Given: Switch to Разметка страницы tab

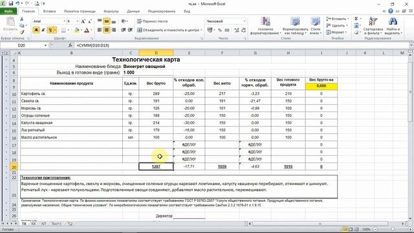Looking at the screenshot, I should pos(80,12).
